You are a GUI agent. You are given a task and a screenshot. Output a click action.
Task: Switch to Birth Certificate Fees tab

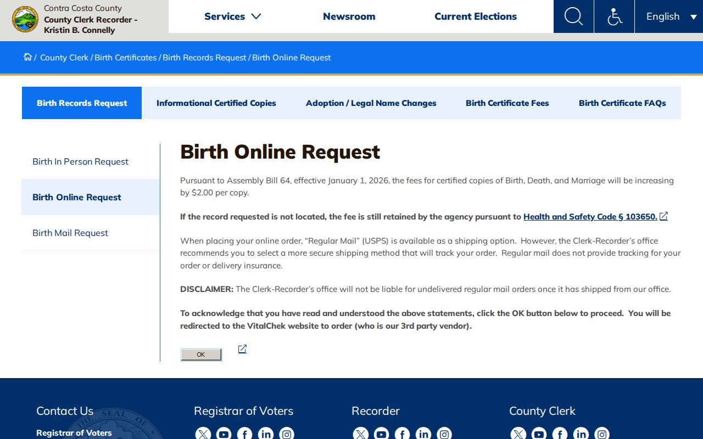(x=507, y=103)
